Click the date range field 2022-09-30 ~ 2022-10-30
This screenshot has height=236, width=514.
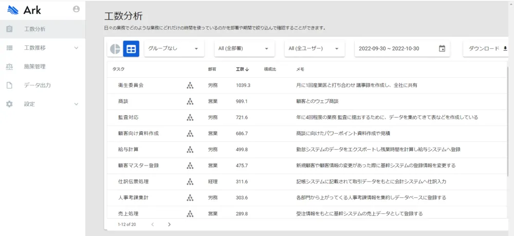pos(402,48)
